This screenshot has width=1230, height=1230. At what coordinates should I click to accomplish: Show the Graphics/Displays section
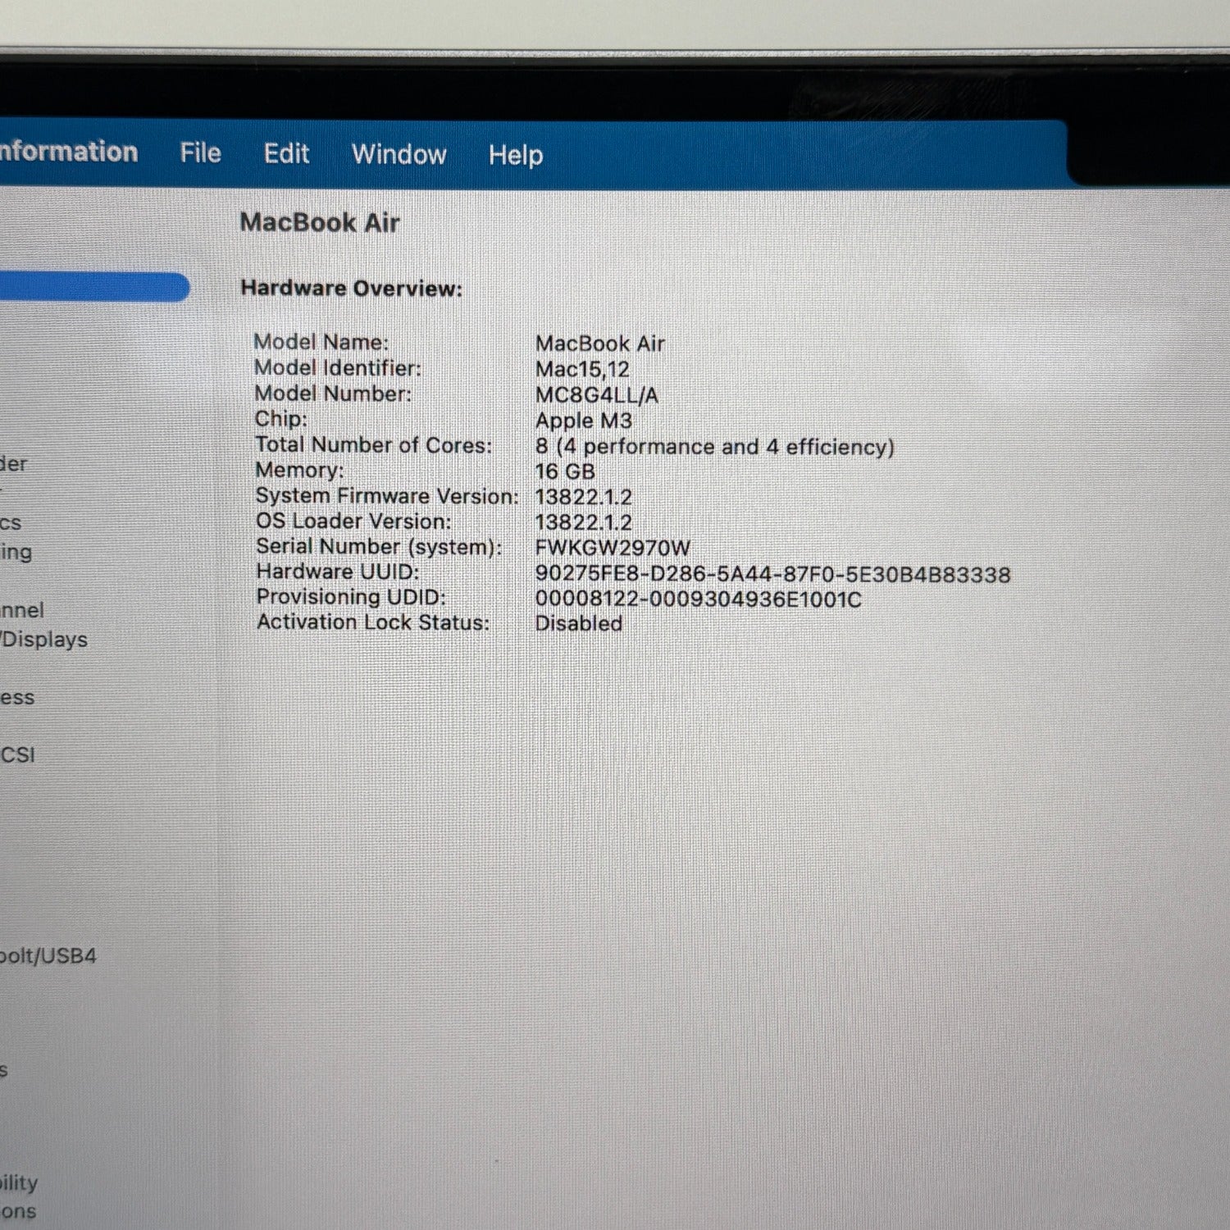tap(43, 640)
